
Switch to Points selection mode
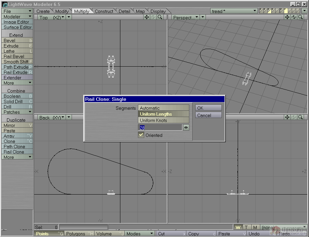(49, 234)
